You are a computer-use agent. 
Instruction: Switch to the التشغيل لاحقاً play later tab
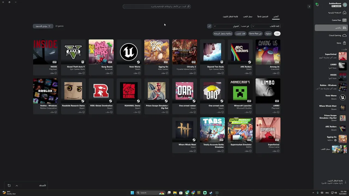point(263,17)
